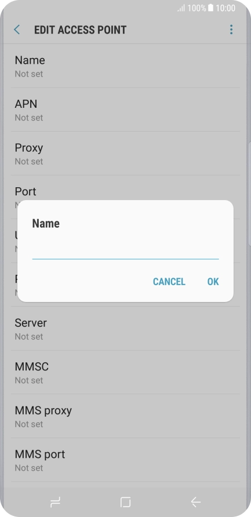Tap the battery icon in status bar
Viewport: 251px width, 517px height.
click(210, 8)
